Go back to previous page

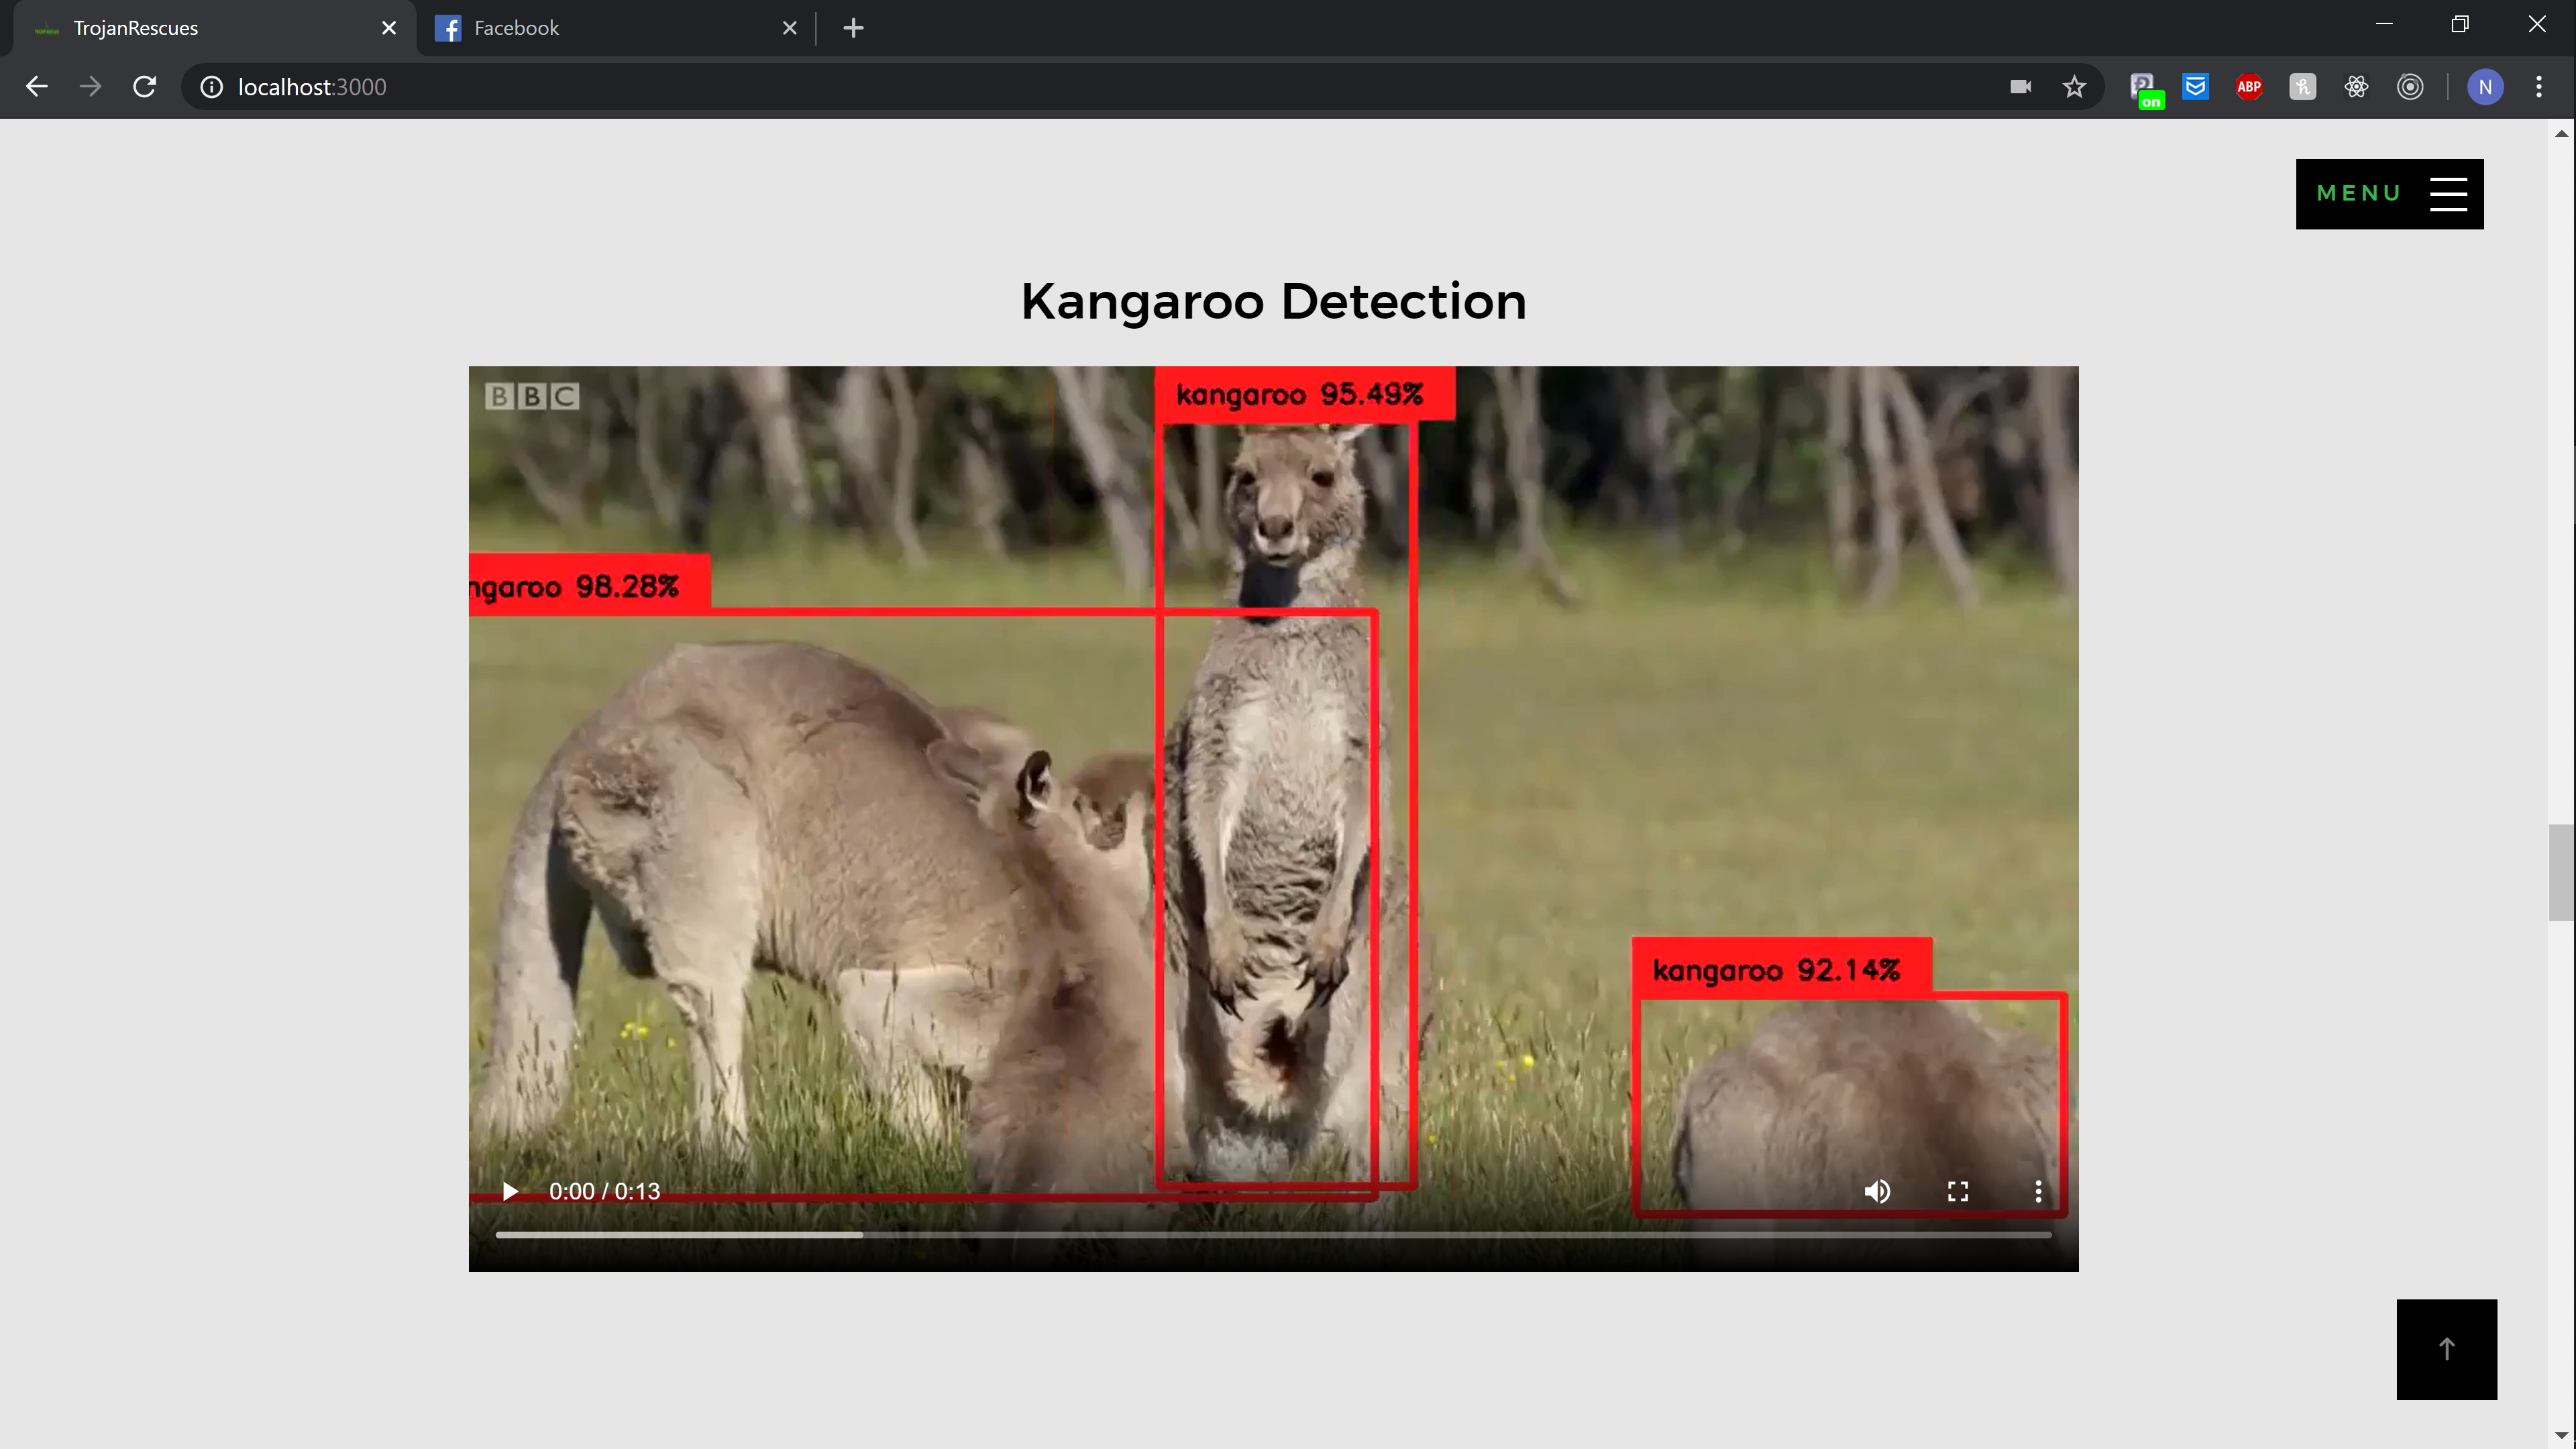pos(37,87)
